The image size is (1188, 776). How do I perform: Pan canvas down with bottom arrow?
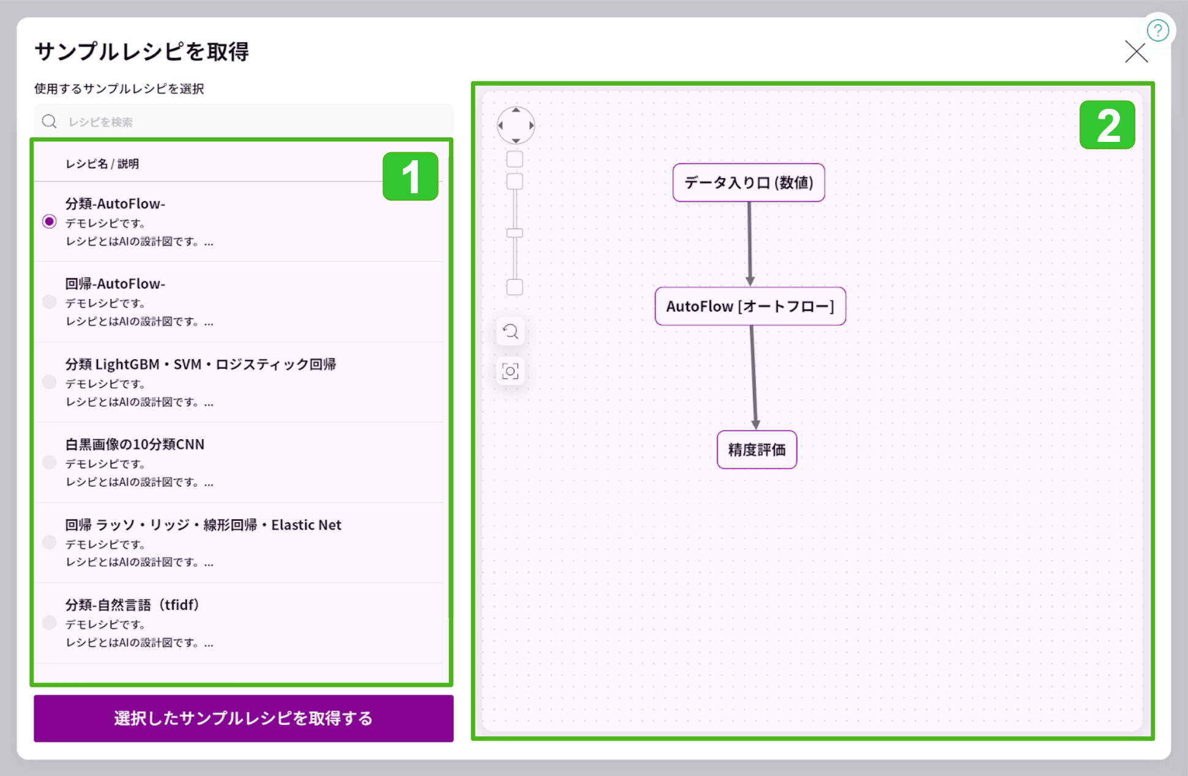(x=516, y=140)
